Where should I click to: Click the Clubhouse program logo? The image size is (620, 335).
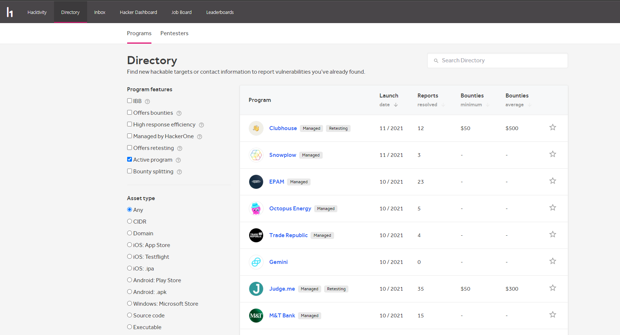click(256, 128)
